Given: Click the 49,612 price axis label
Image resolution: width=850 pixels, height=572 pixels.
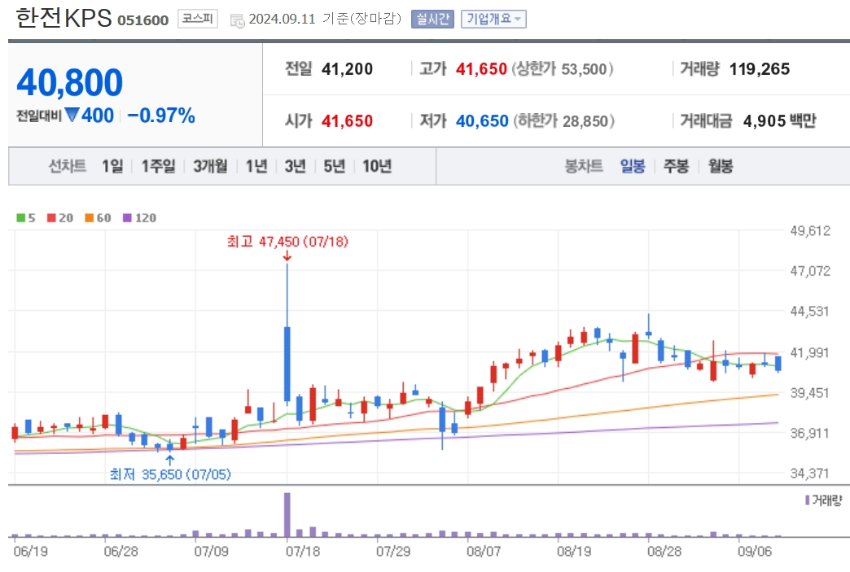Looking at the screenshot, I should [810, 231].
